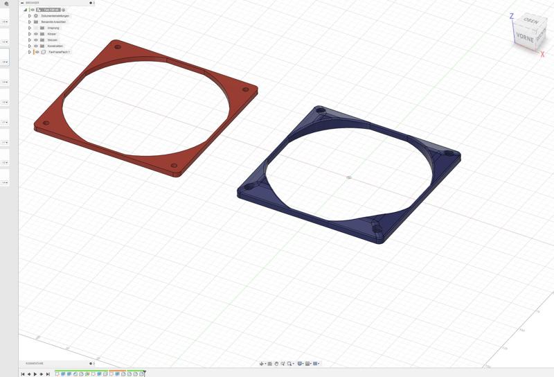Activate the root component radio button
The image size is (554, 377).
(63, 10)
